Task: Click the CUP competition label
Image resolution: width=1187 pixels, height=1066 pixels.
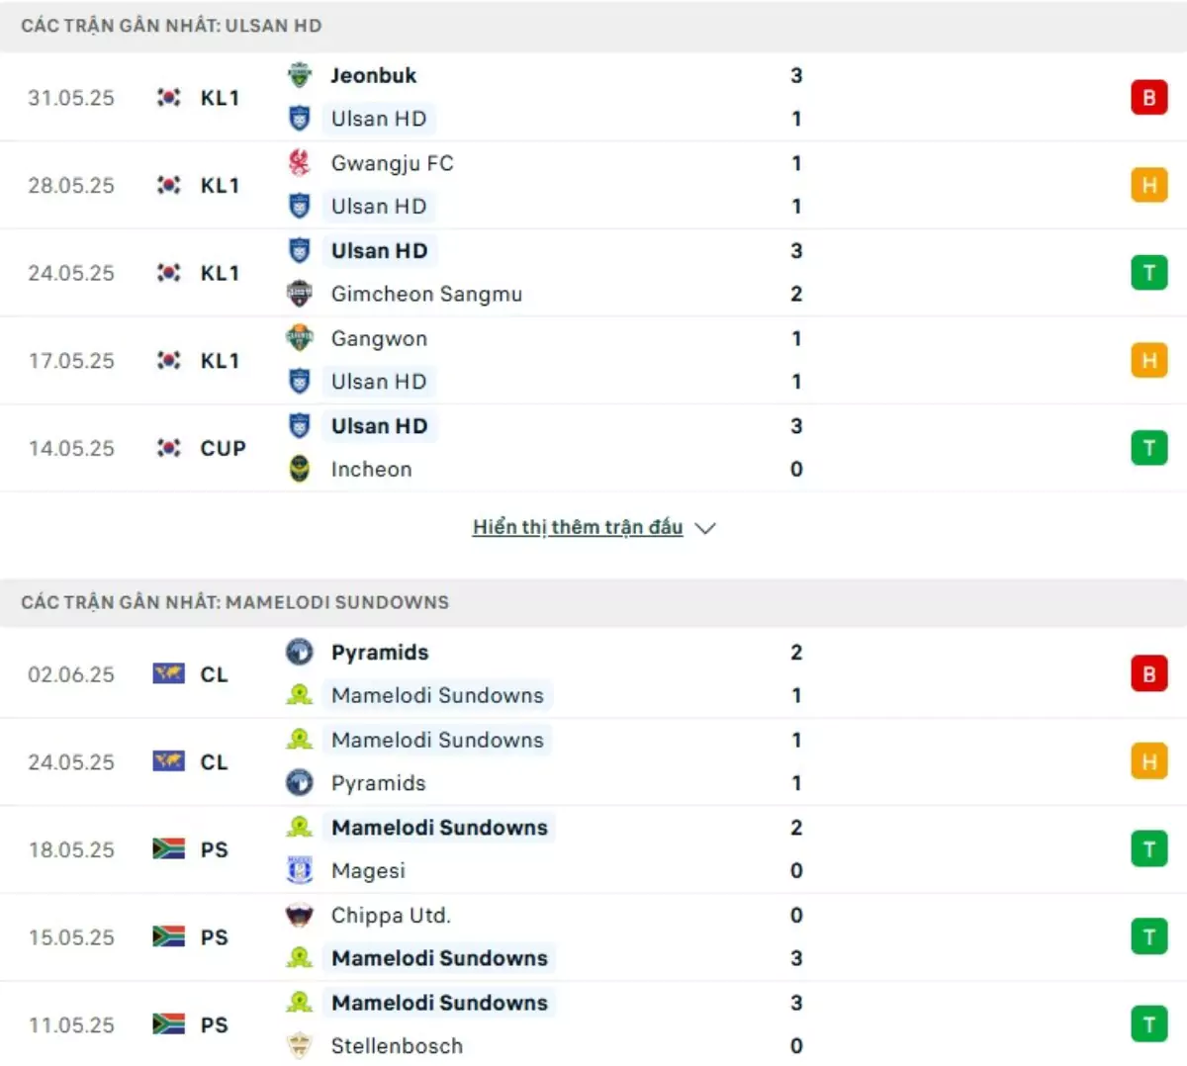Action: [x=223, y=449]
